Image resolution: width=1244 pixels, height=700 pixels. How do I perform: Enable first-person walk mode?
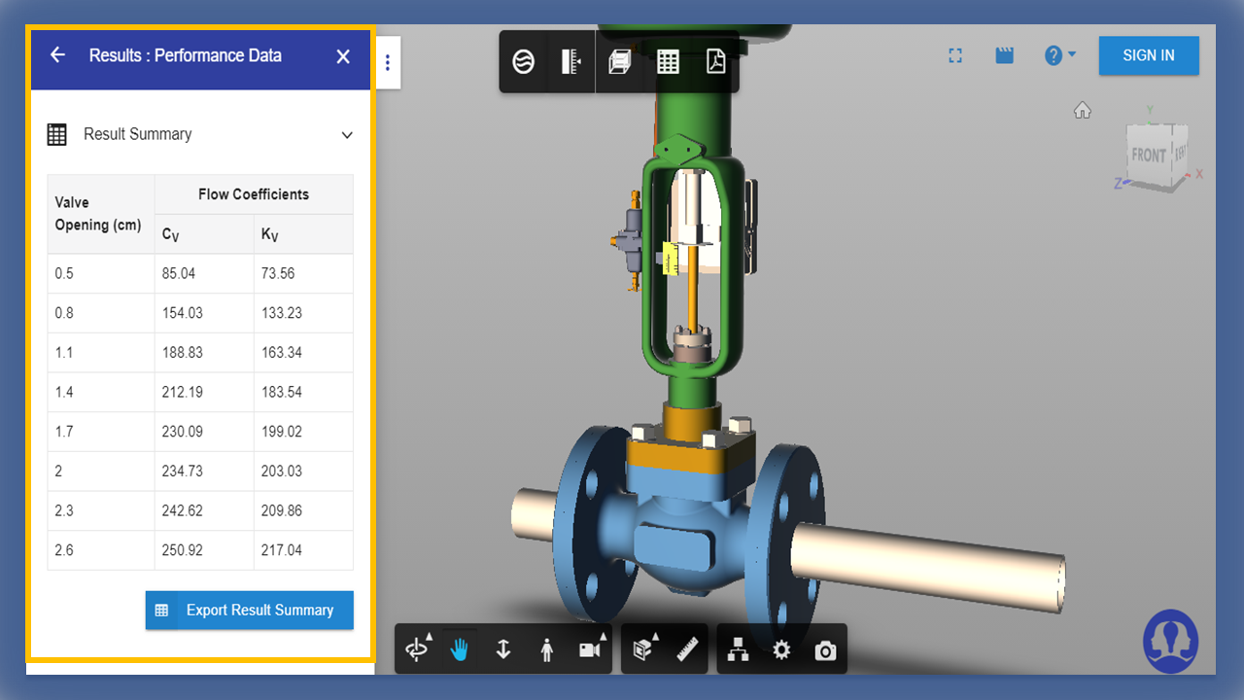[x=546, y=649]
